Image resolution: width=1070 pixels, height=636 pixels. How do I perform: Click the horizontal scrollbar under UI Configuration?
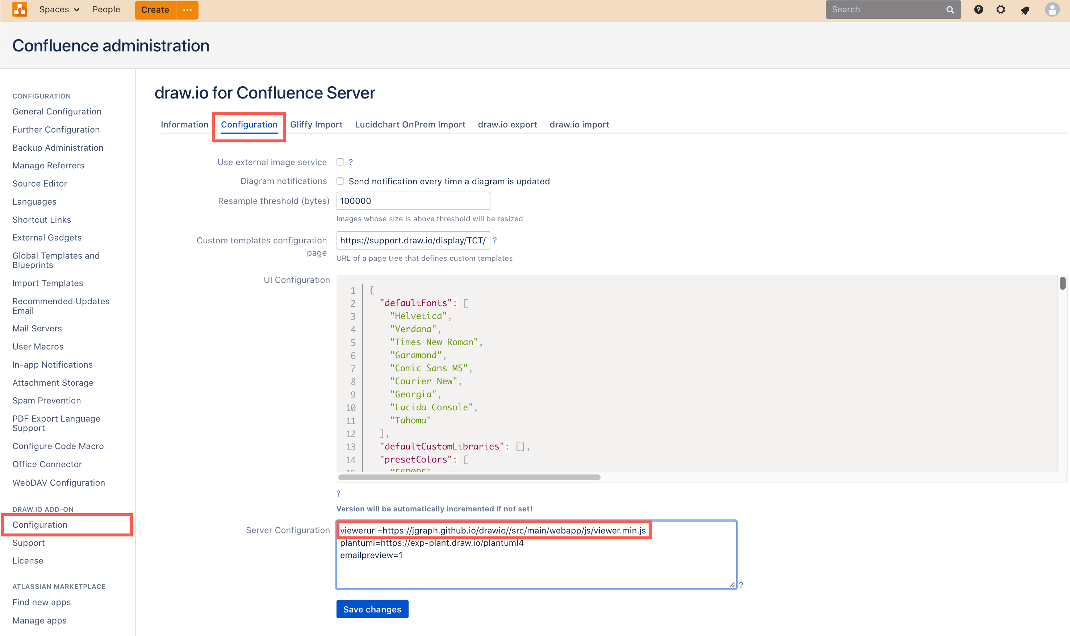click(469, 477)
